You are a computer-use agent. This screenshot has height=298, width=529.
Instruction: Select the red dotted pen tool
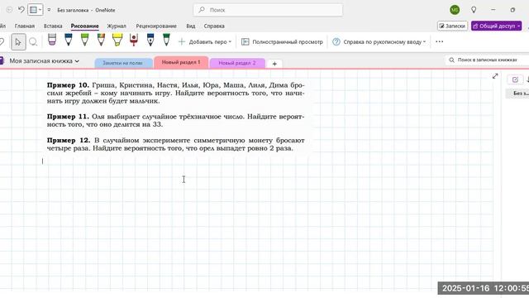(x=134, y=40)
